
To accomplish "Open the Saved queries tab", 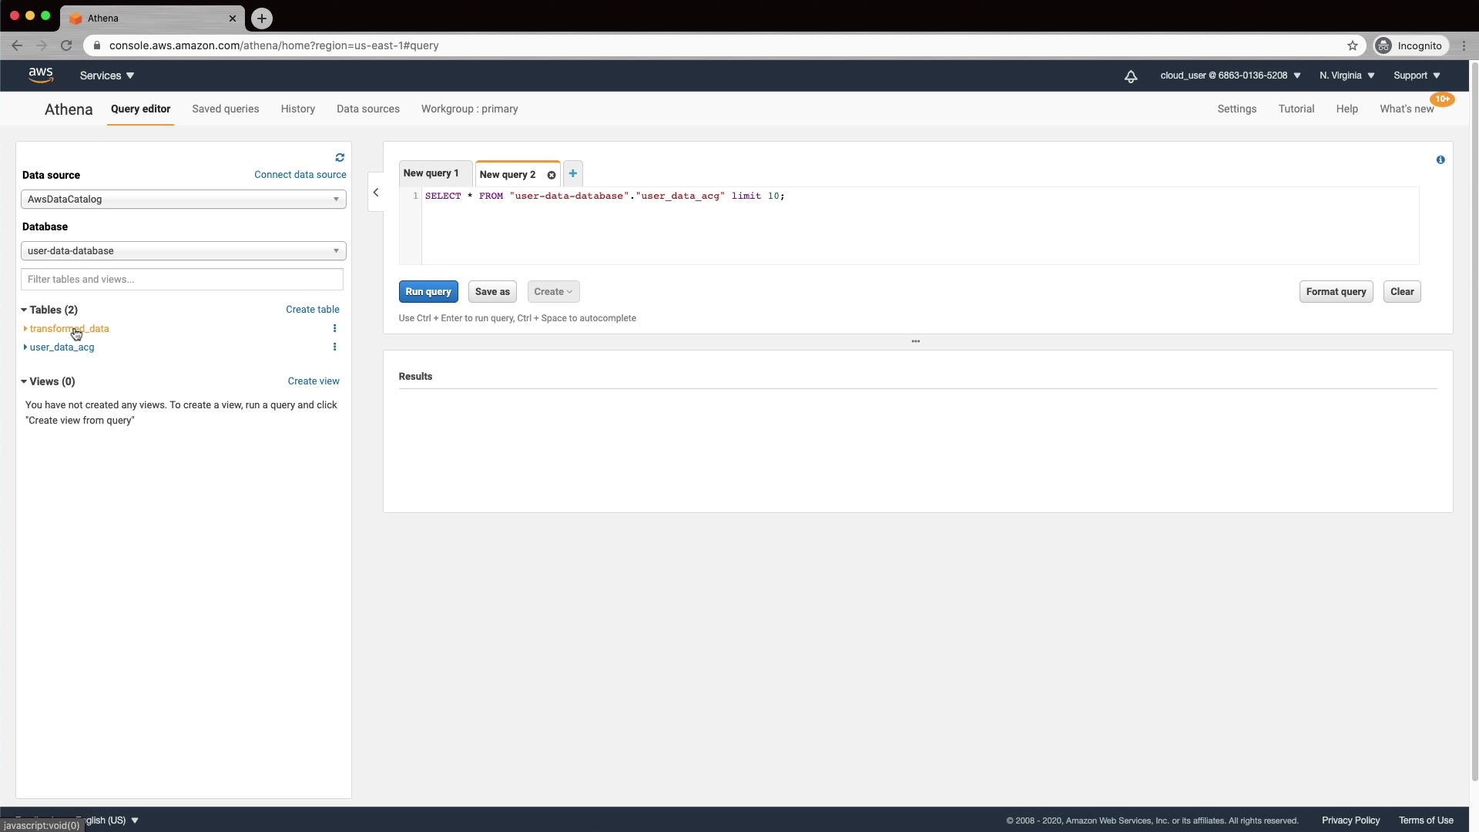I will 225,109.
